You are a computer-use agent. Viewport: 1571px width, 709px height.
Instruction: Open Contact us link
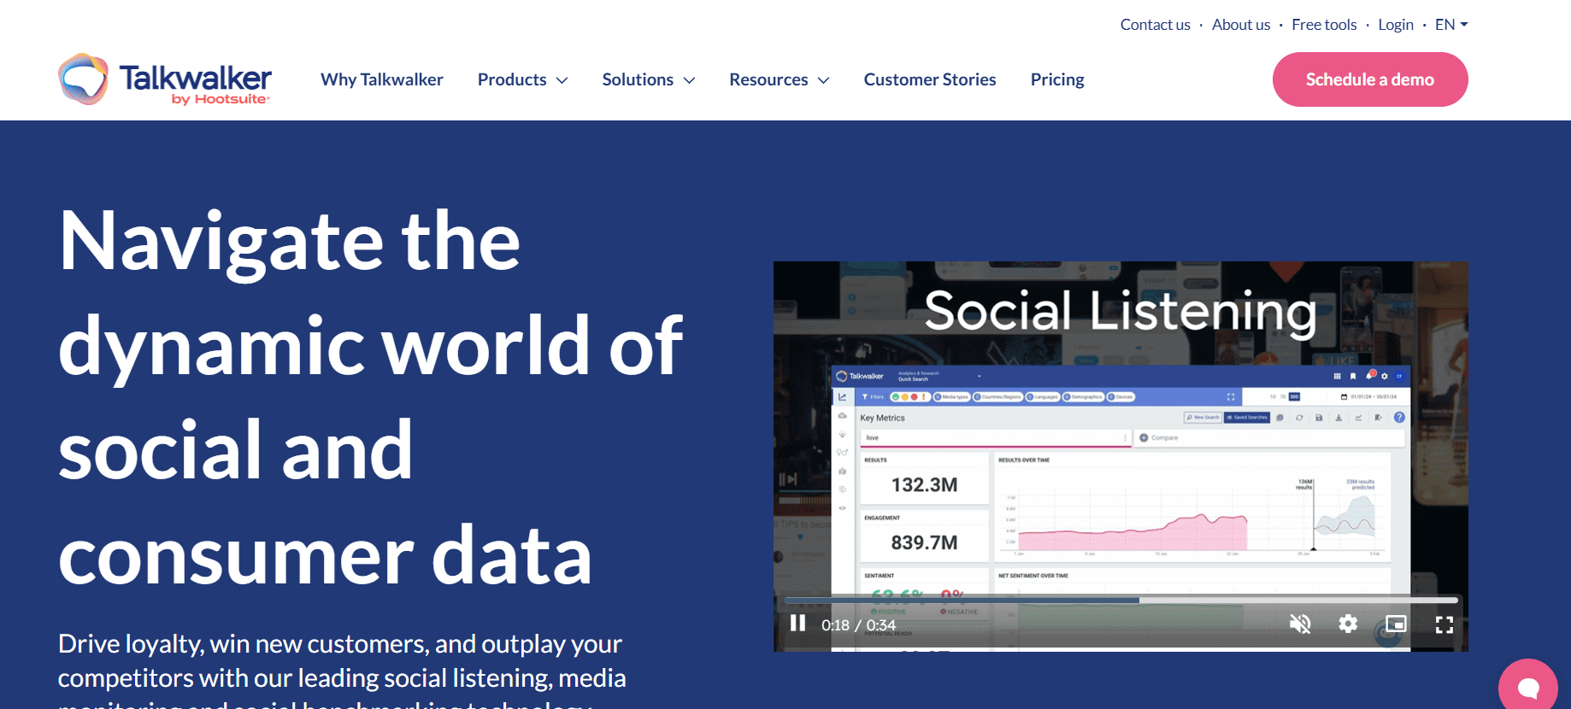click(x=1155, y=25)
